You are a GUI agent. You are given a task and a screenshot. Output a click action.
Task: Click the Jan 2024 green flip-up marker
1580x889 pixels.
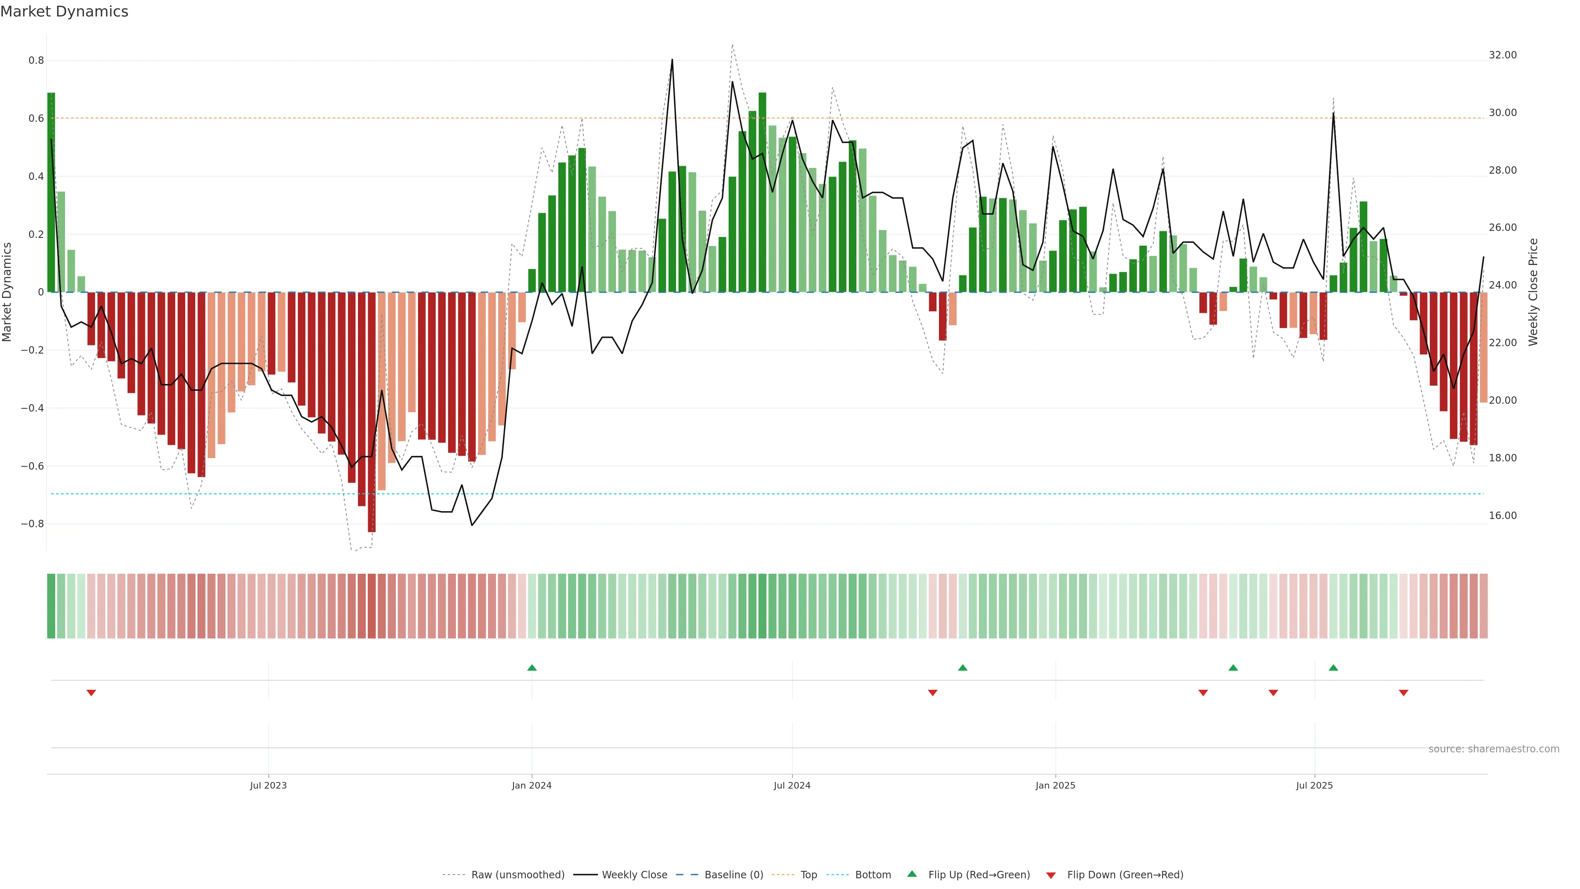click(x=532, y=668)
